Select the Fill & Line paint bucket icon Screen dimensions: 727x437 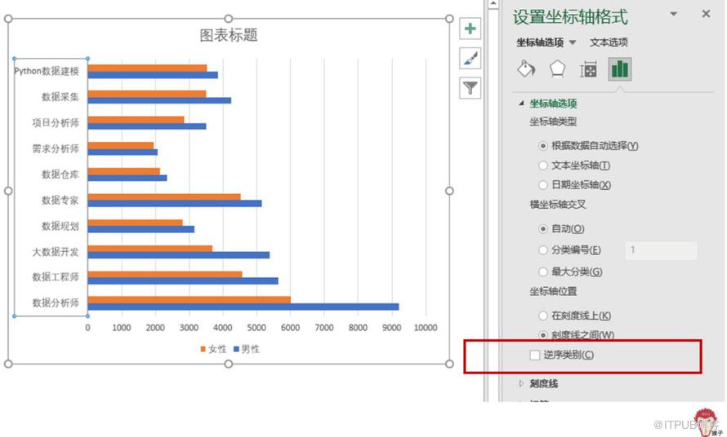[526, 69]
